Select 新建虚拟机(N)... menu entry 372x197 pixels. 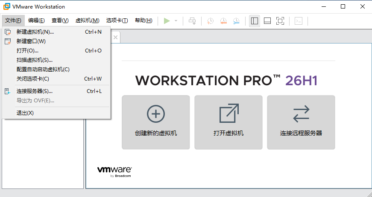56,32
